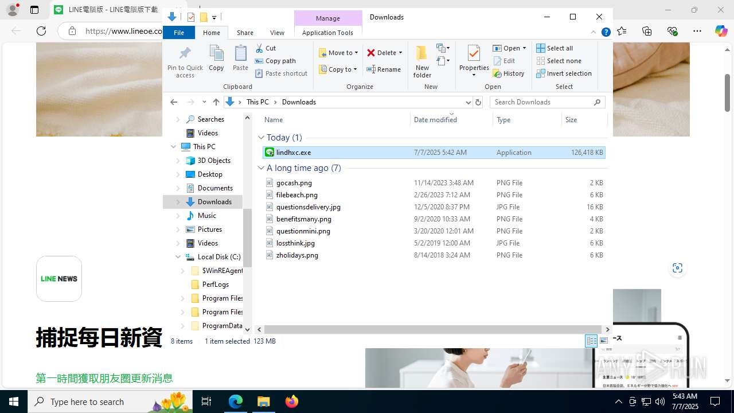Collapse A long time ago group
The image size is (734, 413).
click(x=261, y=168)
